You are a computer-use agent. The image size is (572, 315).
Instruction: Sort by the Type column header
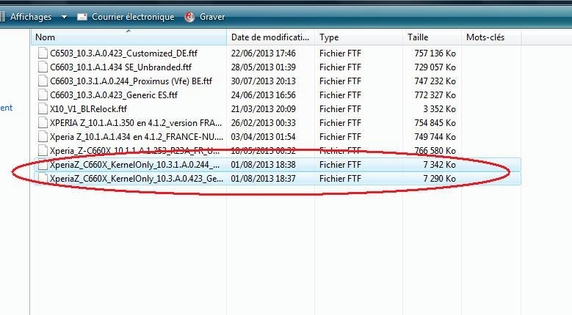[359, 37]
